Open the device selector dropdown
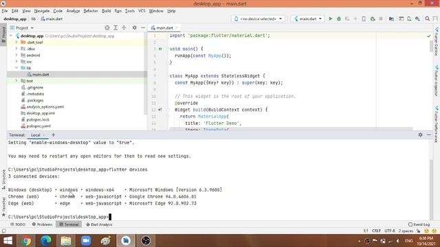This screenshot has height=247, width=440. coord(258,19)
